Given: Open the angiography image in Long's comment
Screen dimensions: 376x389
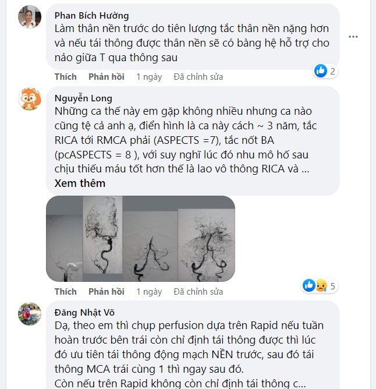Looking at the screenshot, I should click(140, 239).
